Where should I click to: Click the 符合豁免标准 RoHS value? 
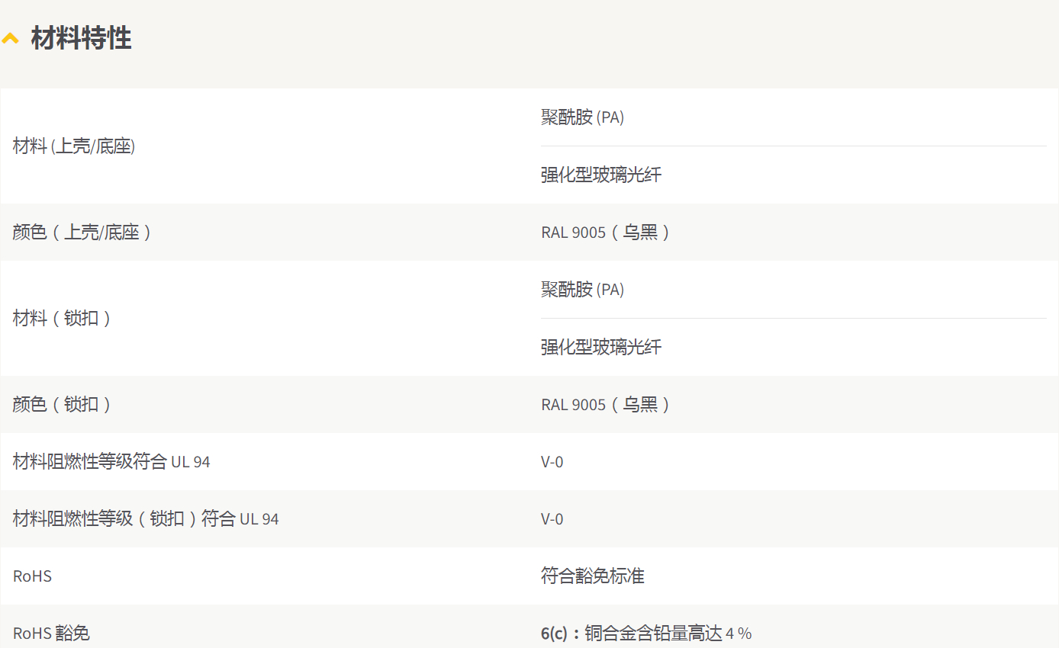click(593, 576)
